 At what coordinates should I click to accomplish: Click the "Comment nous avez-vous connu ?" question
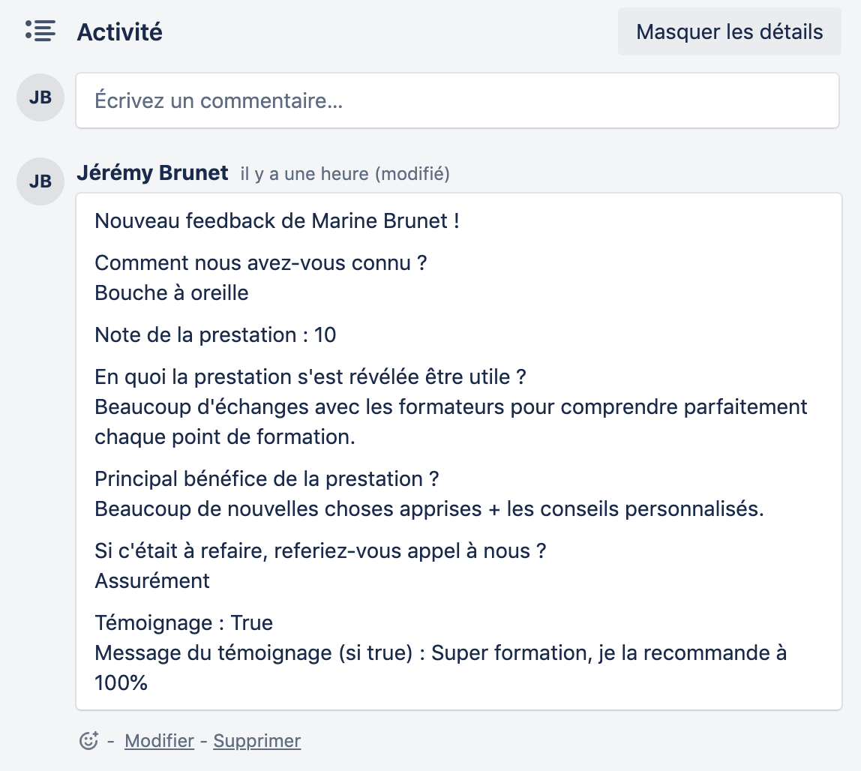tap(260, 263)
